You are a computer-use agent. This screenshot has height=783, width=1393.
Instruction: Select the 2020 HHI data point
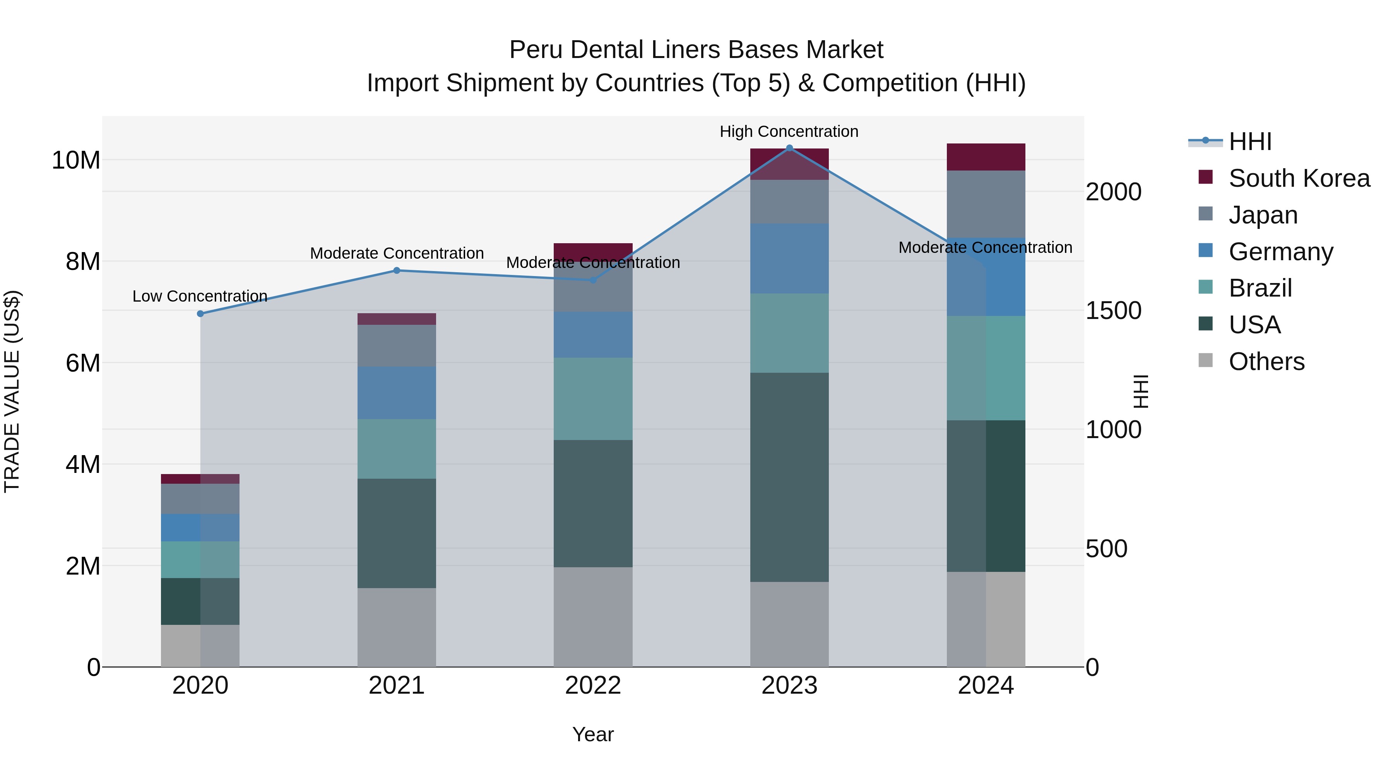coord(200,314)
